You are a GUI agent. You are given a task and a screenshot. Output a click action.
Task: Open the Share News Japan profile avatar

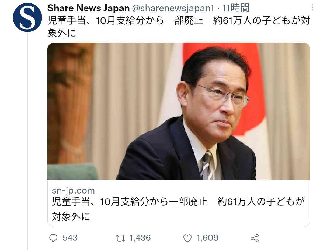[27, 17]
